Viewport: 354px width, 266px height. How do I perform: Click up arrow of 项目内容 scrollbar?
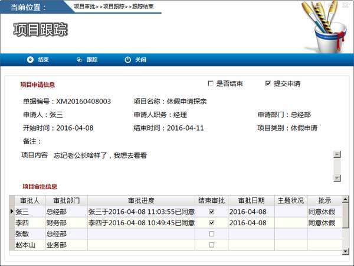click(337, 154)
